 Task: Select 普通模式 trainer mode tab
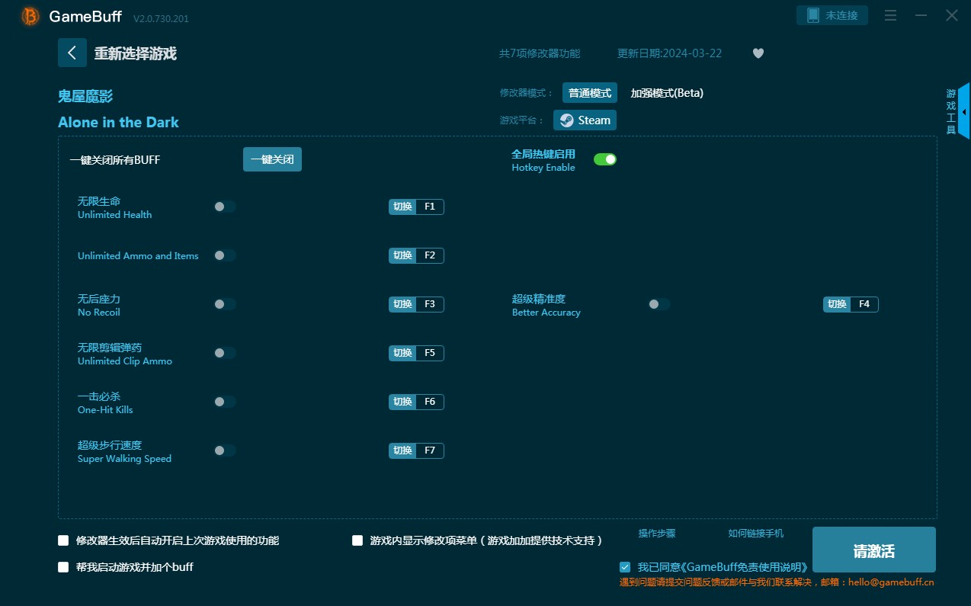(590, 93)
